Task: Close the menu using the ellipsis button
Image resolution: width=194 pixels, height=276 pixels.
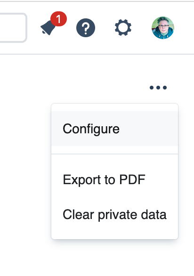Action: 158,88
